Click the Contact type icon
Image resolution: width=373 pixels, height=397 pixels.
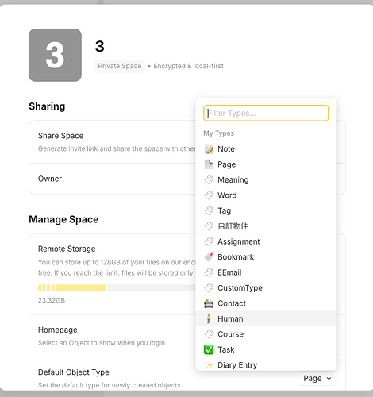coord(209,303)
